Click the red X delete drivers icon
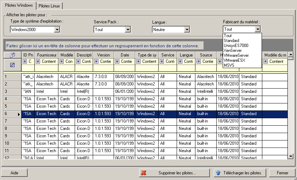The image size is (297, 180). coord(144,173)
